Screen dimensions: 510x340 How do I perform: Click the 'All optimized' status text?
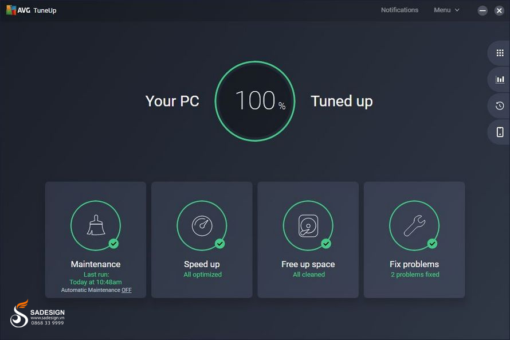pyautogui.click(x=202, y=275)
